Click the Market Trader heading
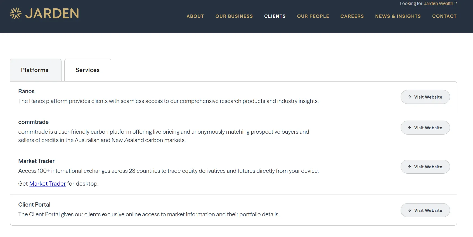Image resolution: width=473 pixels, height=237 pixels. [x=36, y=161]
